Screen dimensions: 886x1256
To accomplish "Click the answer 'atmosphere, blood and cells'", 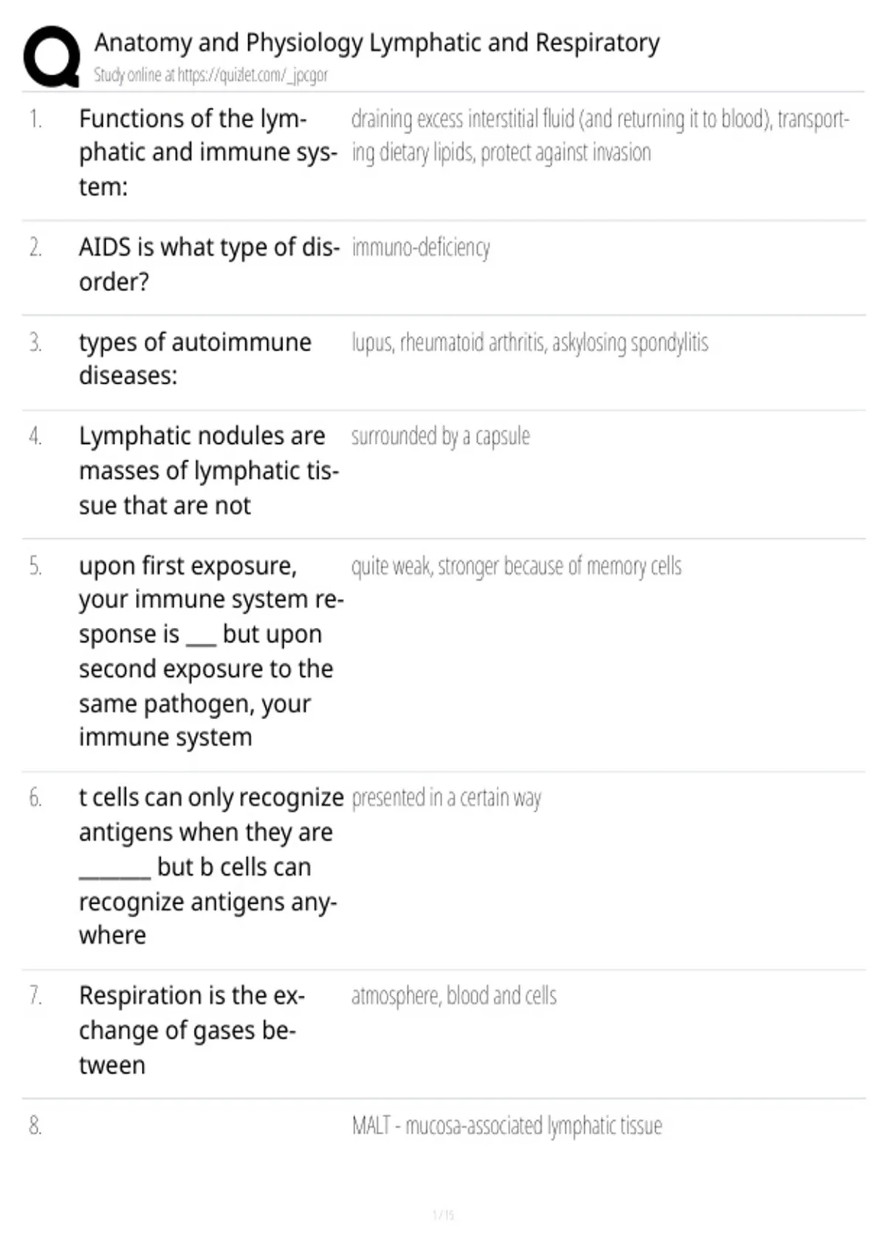I will pyautogui.click(x=453, y=996).
